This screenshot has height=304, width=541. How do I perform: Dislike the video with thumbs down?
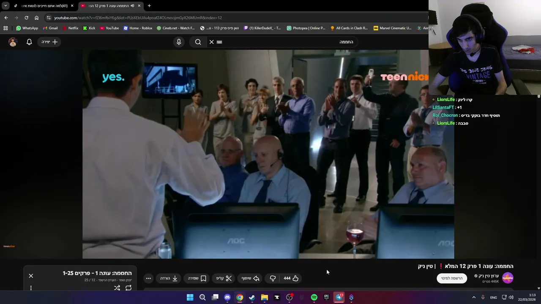(x=273, y=278)
